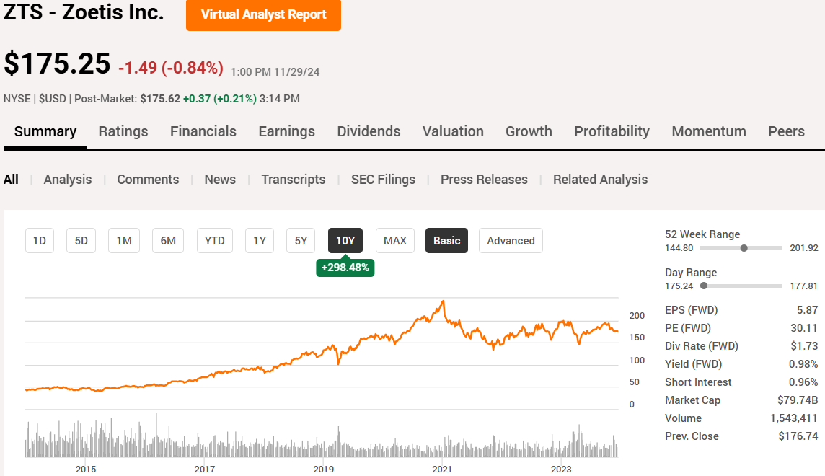The height and width of the screenshot is (476, 825).
Task: Set chart range to 5Y
Action: click(301, 241)
